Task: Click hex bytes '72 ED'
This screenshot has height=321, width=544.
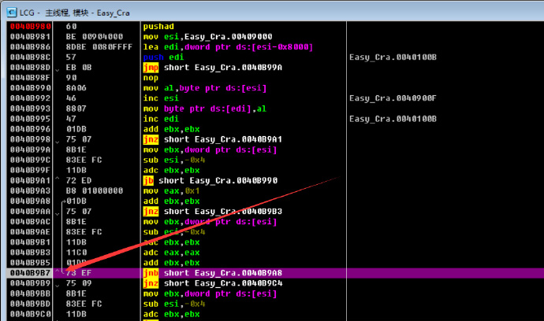Action: (79, 180)
